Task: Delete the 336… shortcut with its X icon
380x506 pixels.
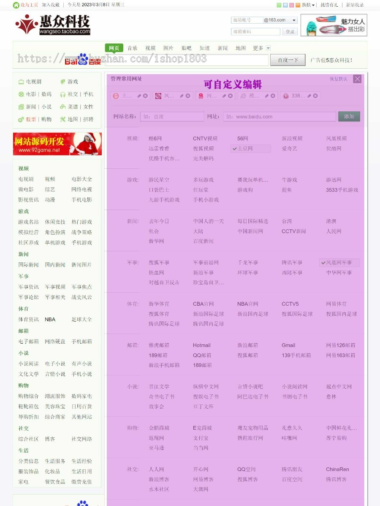Action: point(315,96)
